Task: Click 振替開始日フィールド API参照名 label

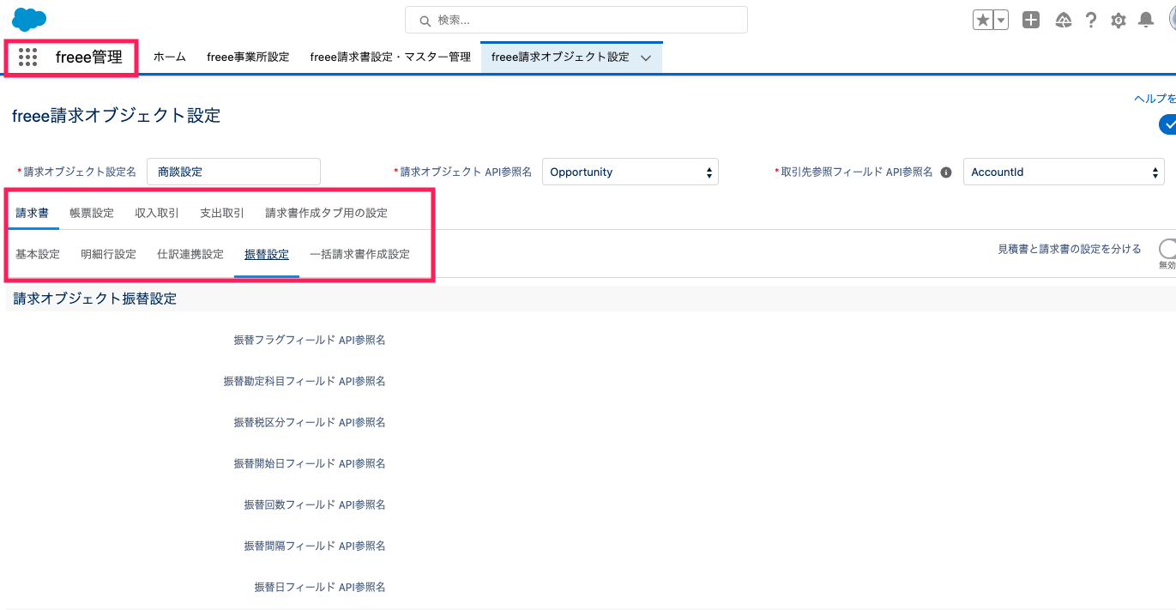Action: (x=310, y=463)
